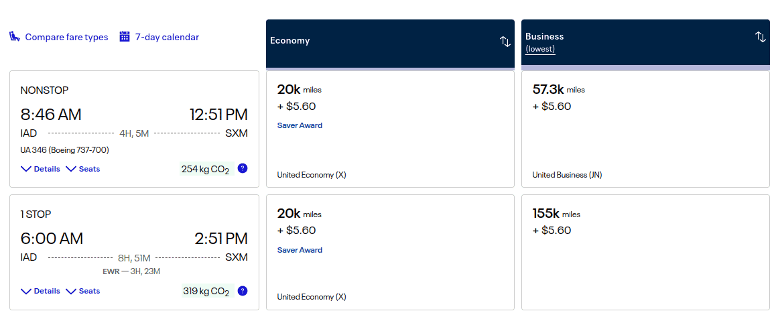This screenshot has height=313, width=776.
Task: Expand Details for the nonstop flight
Action: click(x=40, y=169)
